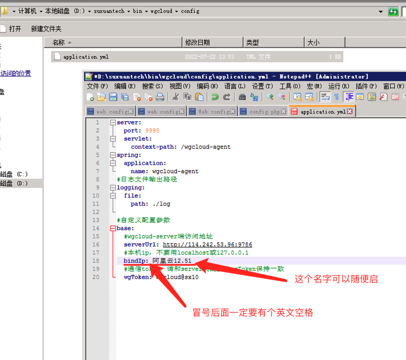The height and width of the screenshot is (360, 406).
Task: Click the Redo arrow icon
Action: tap(227, 97)
